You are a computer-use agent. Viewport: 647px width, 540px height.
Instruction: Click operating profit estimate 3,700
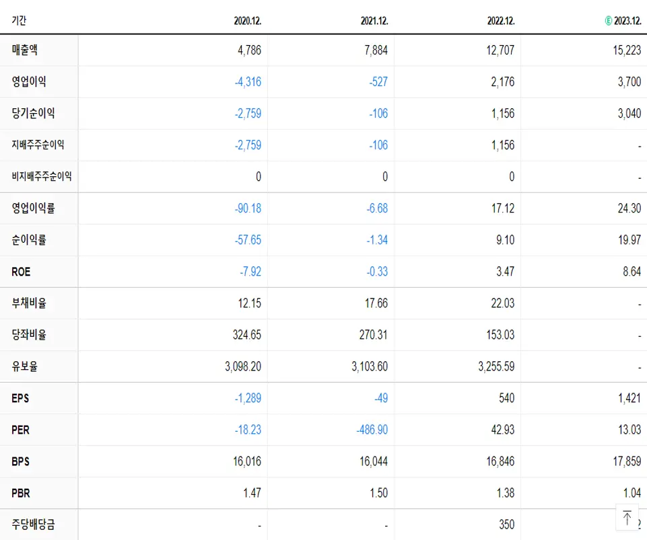(629, 81)
